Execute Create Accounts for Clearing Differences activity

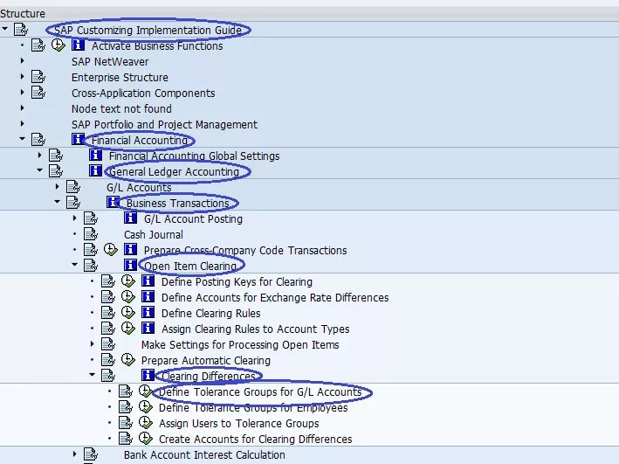click(x=145, y=439)
